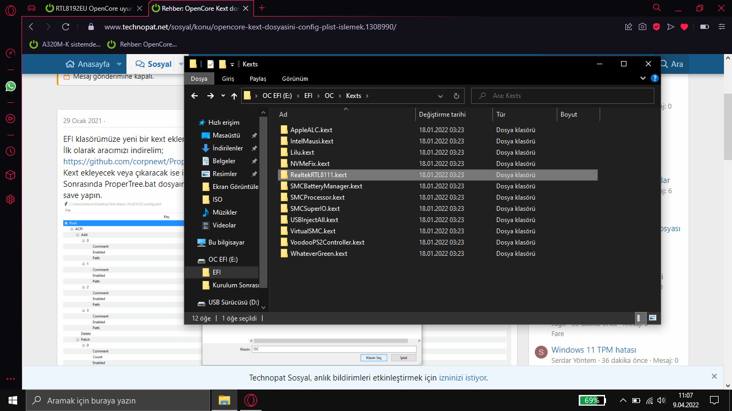Open Settings gear icon in Opera sidebar
The image size is (732, 411).
coord(10,200)
